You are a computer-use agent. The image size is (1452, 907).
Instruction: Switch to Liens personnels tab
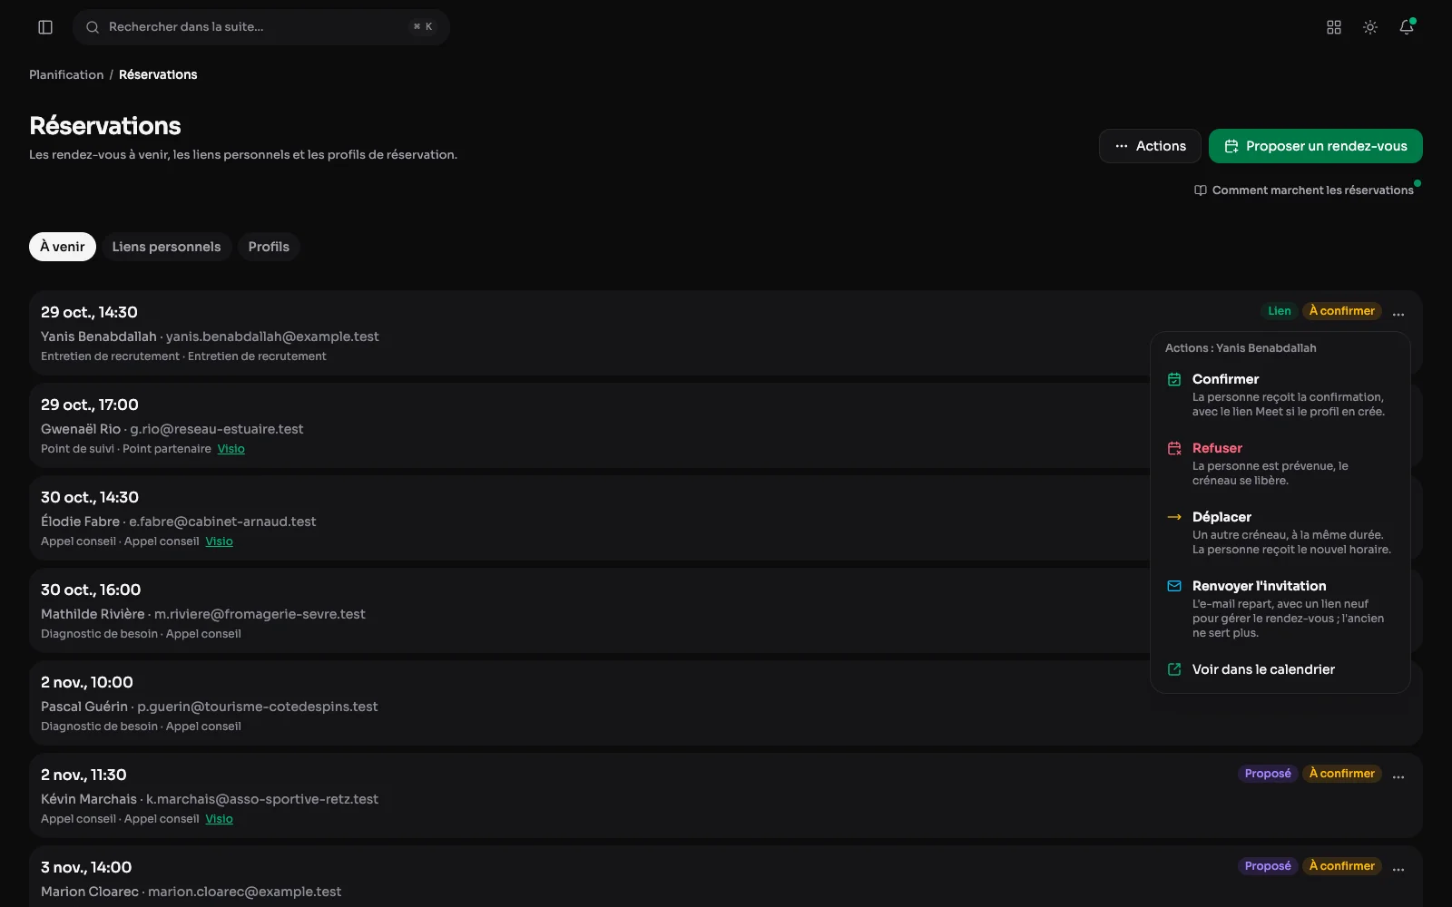pos(166,247)
